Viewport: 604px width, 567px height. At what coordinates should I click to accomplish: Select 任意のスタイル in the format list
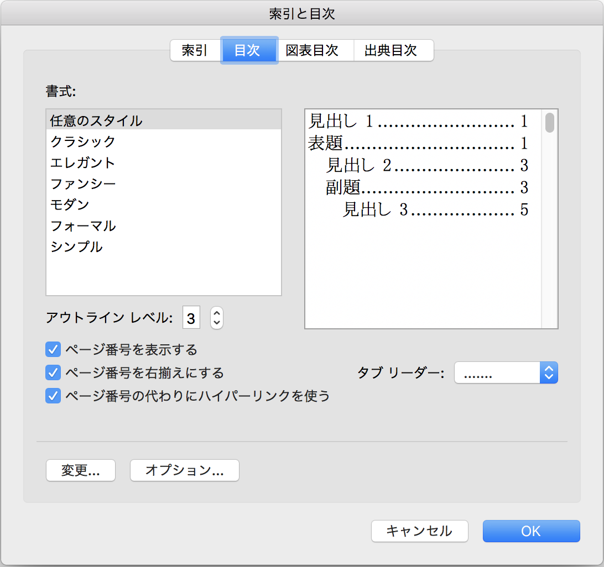point(96,120)
